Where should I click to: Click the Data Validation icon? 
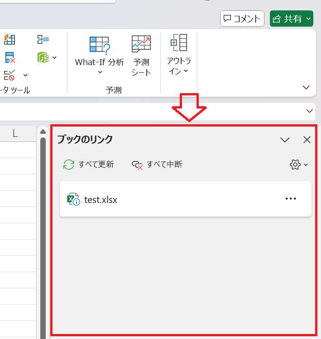pos(10,75)
